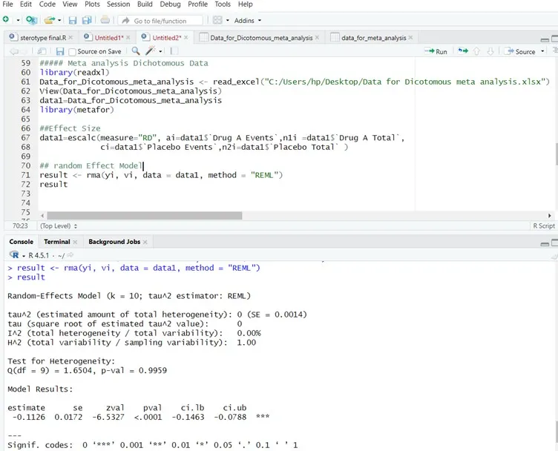
Task: Open the Profile menu
Action: 197,4
